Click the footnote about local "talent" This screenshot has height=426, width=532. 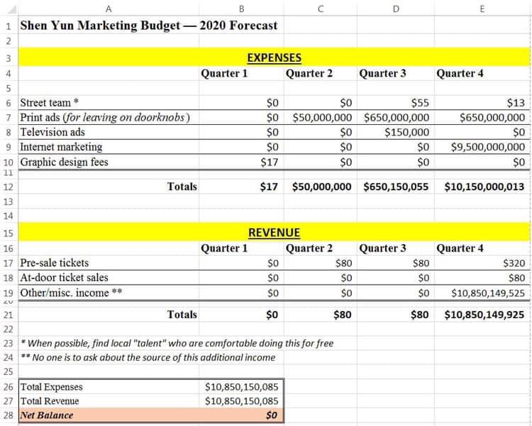click(x=177, y=344)
